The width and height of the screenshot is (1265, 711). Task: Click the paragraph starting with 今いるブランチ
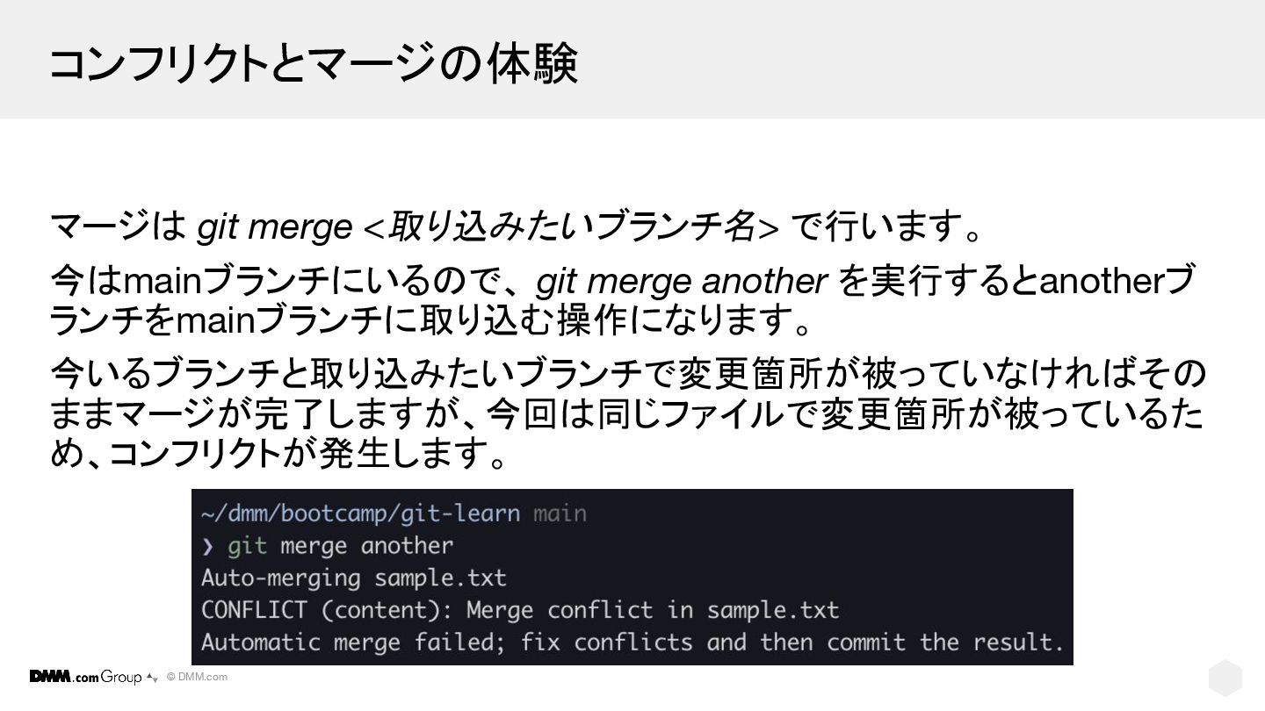(627, 413)
